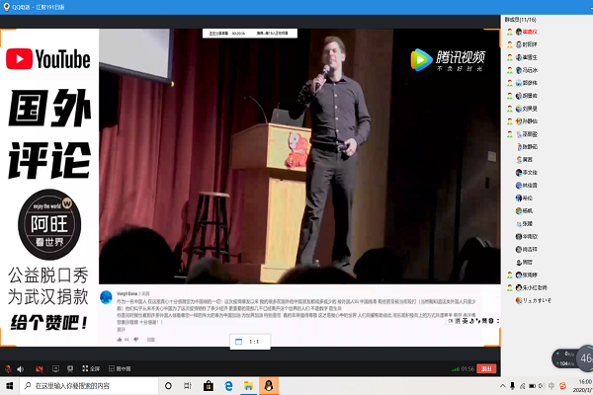Screen dimensions: 593x395
Task: Launch Microsoft Edge from taskbar
Action: 228,386
